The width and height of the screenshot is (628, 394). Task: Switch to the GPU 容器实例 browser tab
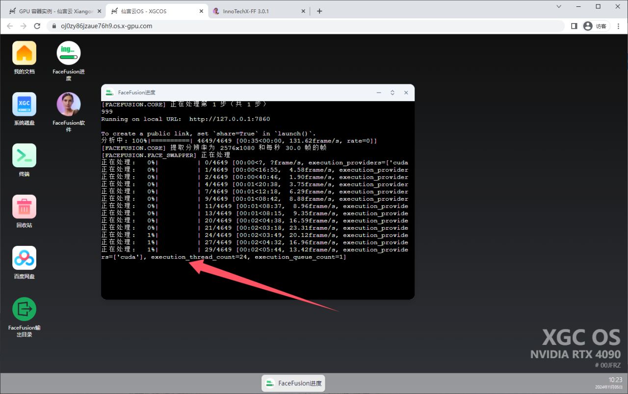pos(55,11)
